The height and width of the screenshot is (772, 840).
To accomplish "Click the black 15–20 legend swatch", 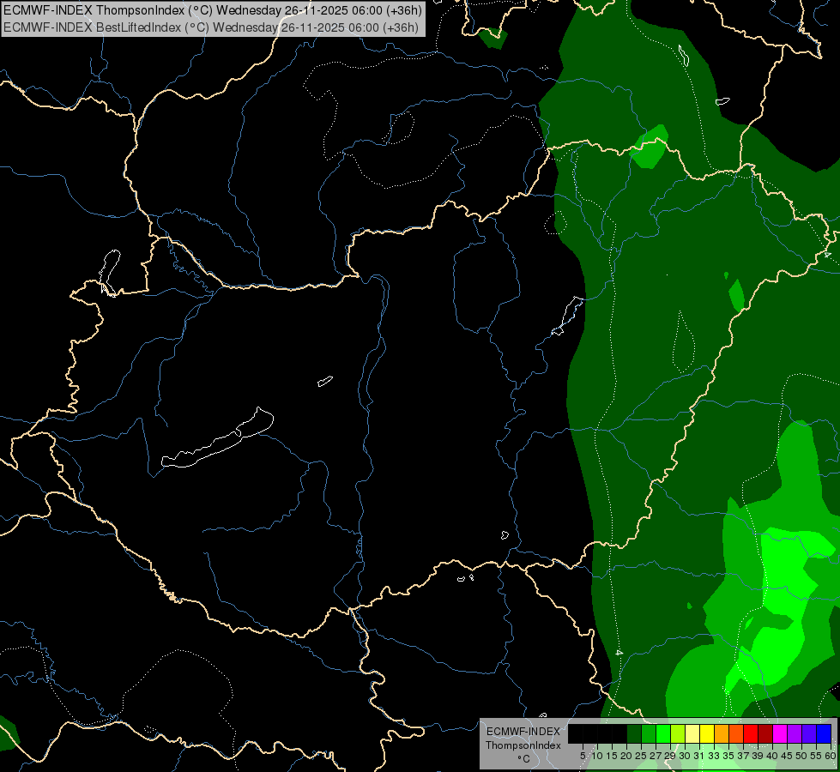I will [619, 733].
